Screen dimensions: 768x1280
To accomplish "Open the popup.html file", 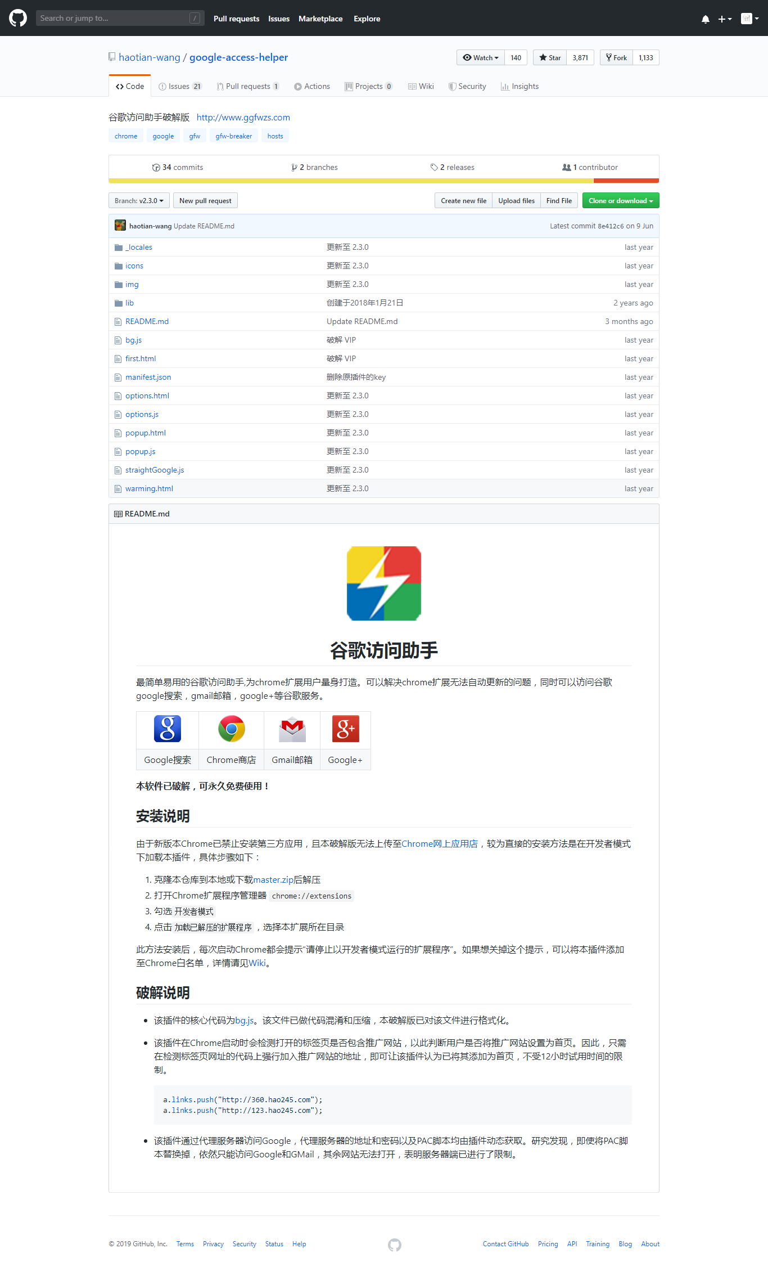I will 145,433.
